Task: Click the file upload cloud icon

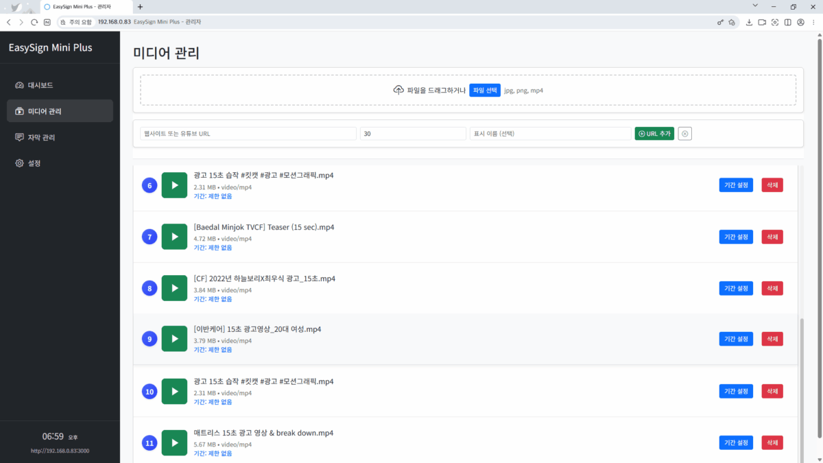Action: pos(398,89)
